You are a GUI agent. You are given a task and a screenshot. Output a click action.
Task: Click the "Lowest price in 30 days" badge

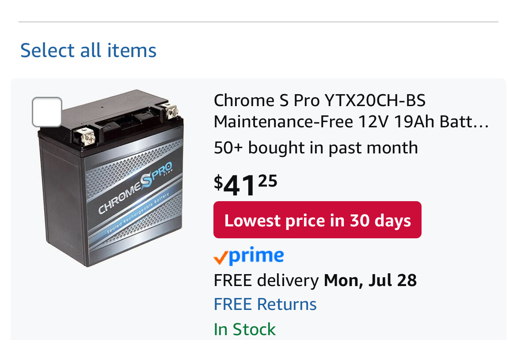[x=317, y=220]
